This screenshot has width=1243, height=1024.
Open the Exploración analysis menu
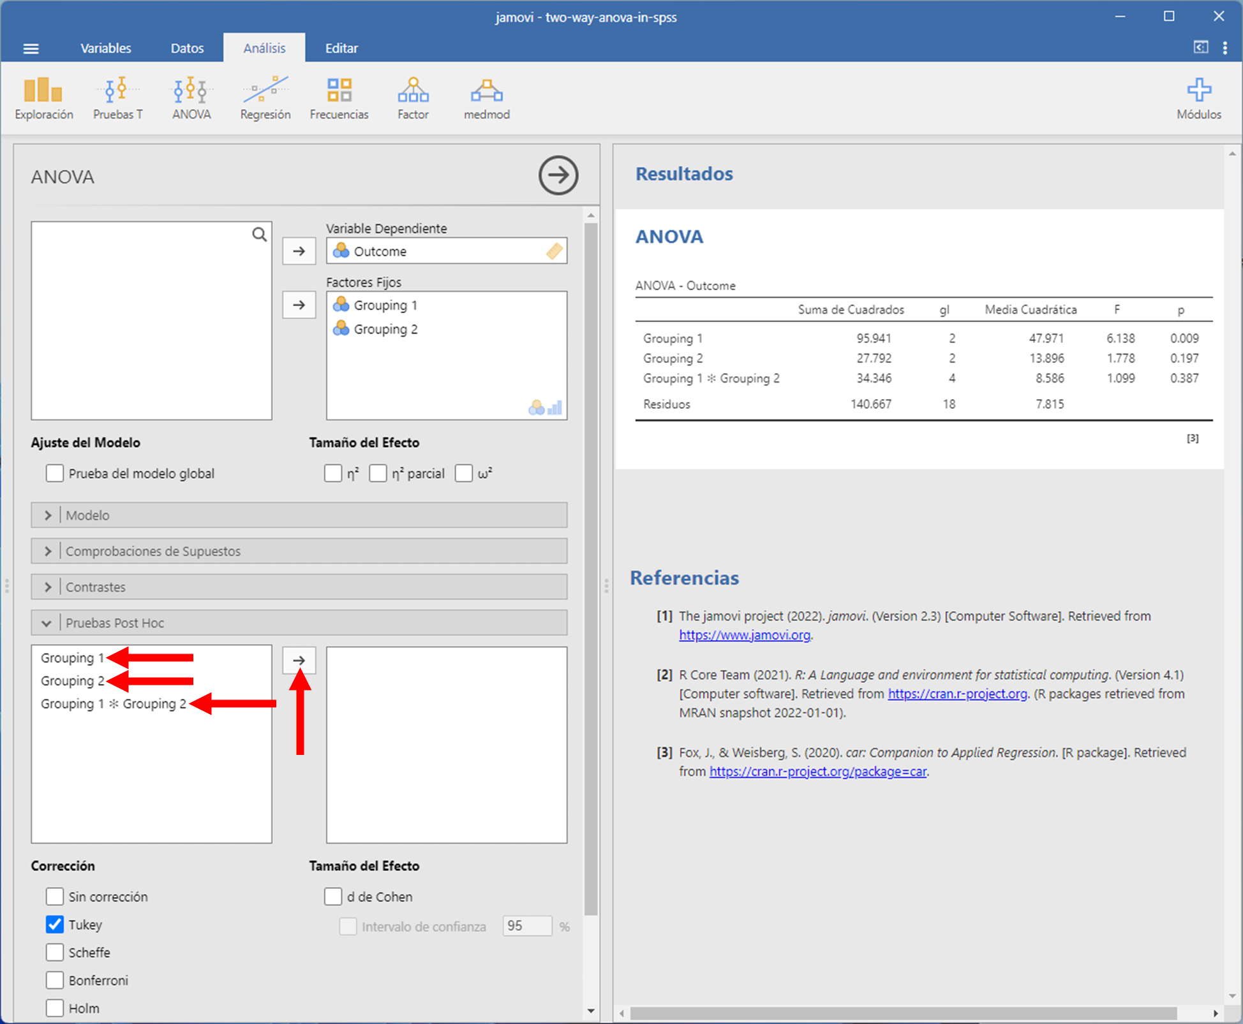(x=43, y=98)
